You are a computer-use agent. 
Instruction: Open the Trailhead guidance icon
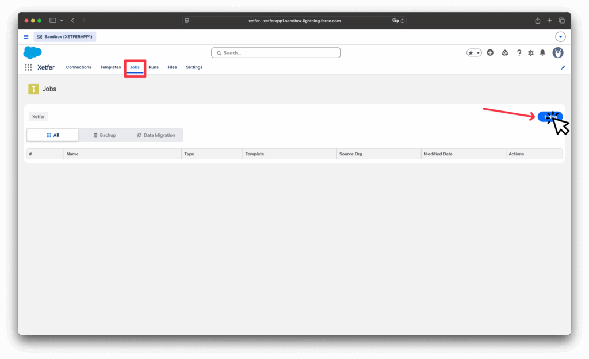click(505, 53)
